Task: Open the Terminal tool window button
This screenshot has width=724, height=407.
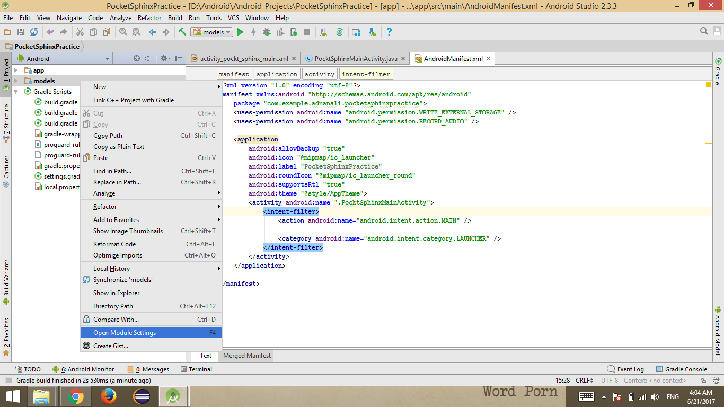Action: click(x=196, y=369)
